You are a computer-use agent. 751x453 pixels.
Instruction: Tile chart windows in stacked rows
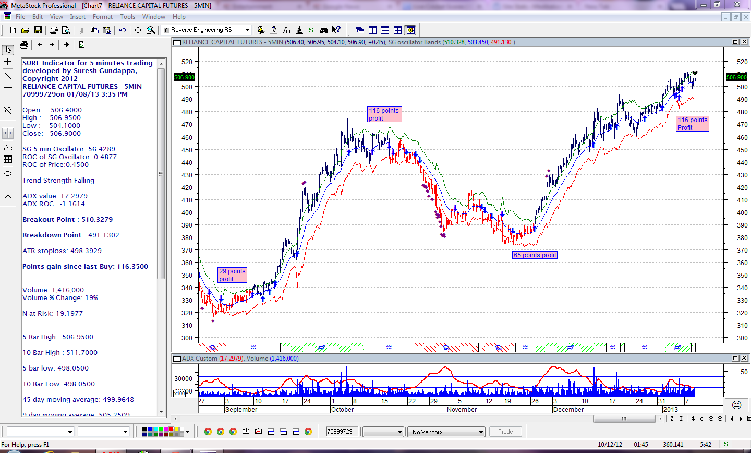tap(385, 30)
